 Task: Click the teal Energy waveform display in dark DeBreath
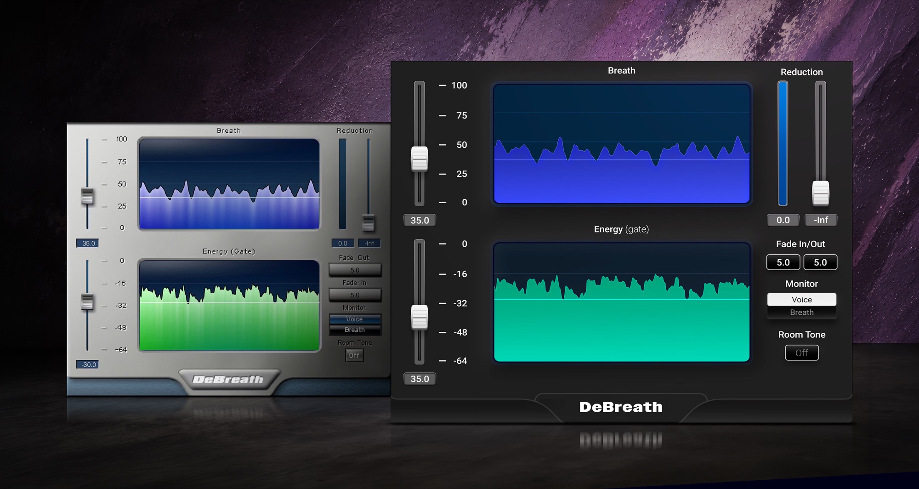coord(622,302)
